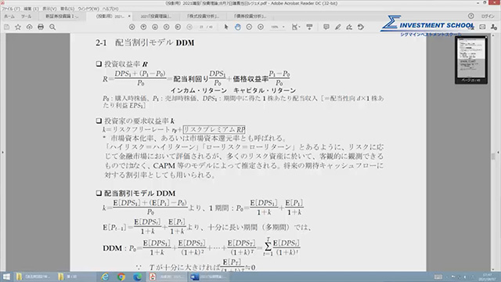This screenshot has width=501, height=282.
Task: Open the ファイル(F) menu
Action: click(x=10, y=9)
